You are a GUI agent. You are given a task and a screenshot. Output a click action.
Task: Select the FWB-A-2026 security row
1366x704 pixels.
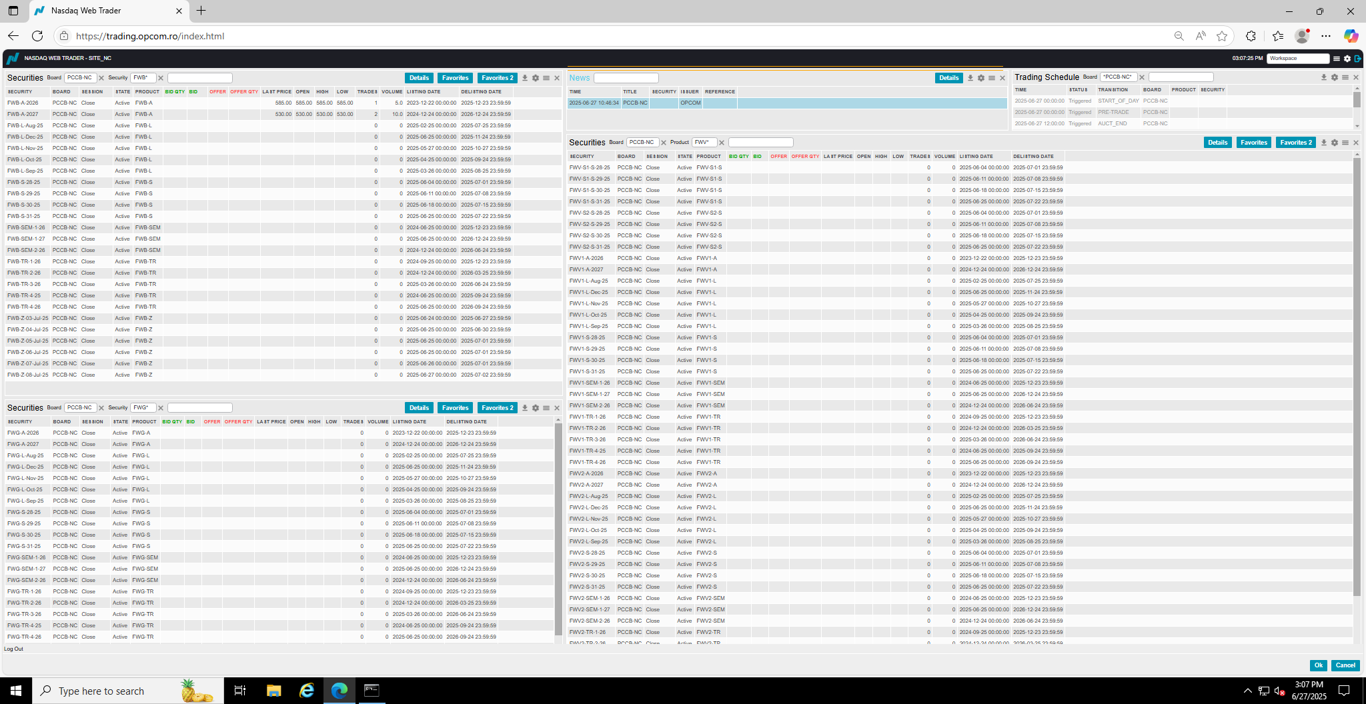[x=283, y=103]
